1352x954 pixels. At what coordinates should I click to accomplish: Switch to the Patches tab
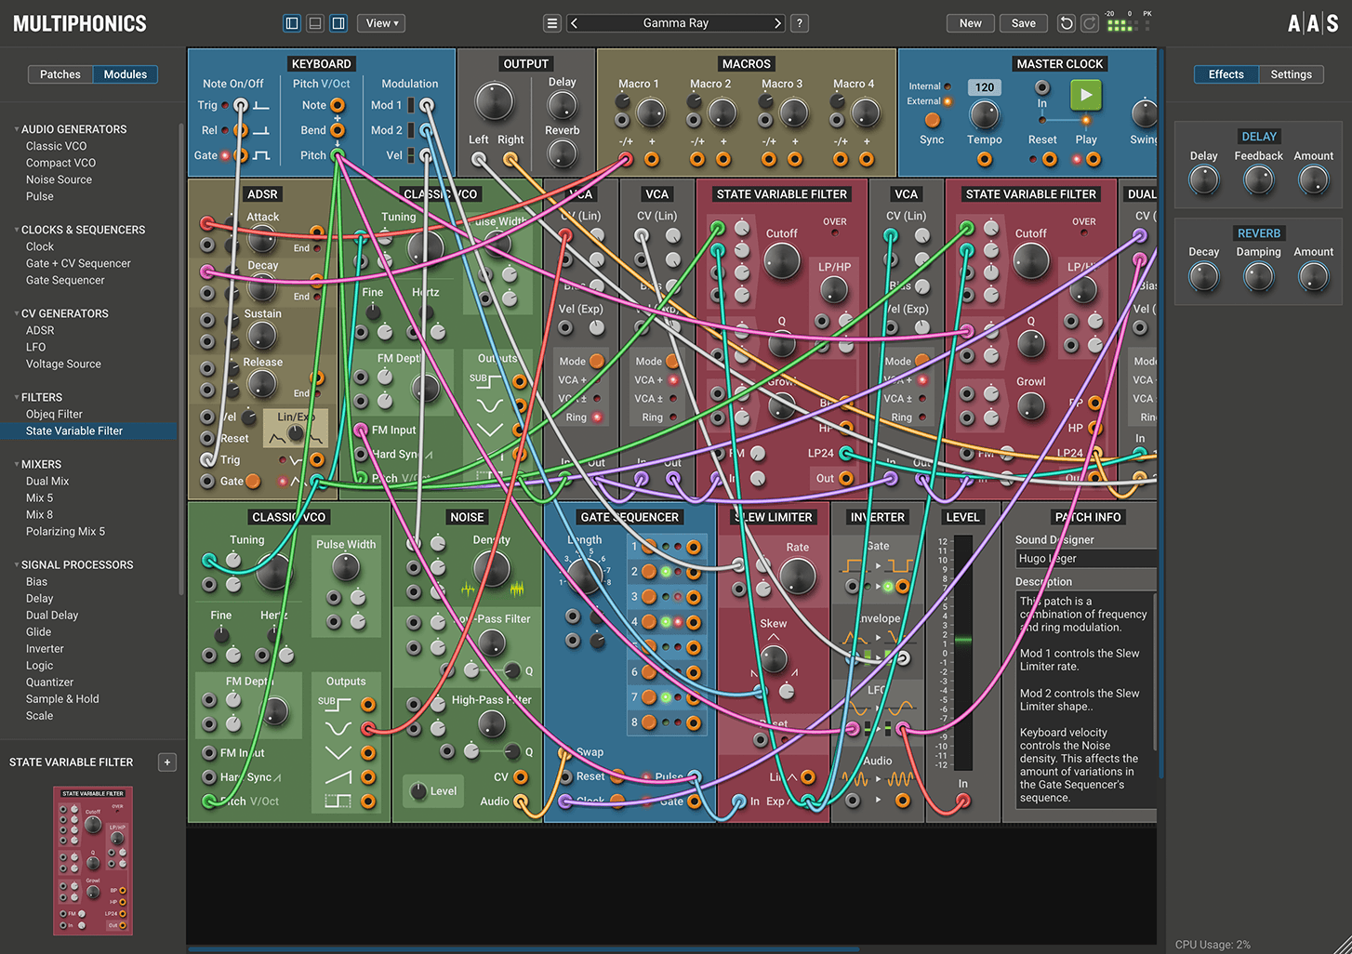pyautogui.click(x=60, y=73)
